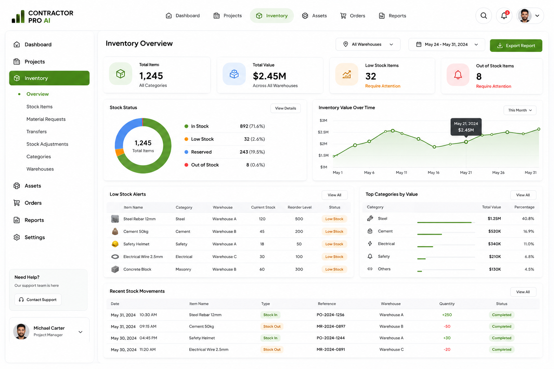Click the Low Stock Items chart icon
554x369 pixels.
point(347,75)
